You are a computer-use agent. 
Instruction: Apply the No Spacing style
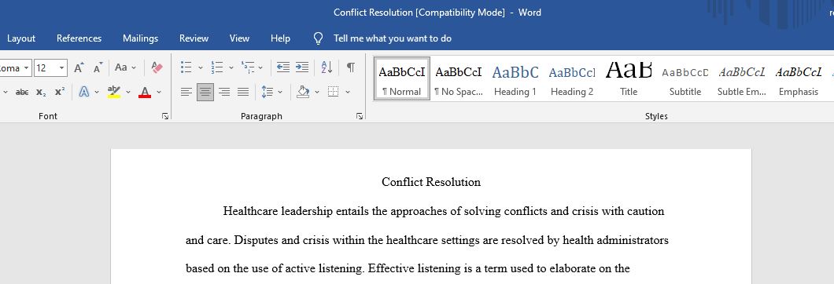459,78
